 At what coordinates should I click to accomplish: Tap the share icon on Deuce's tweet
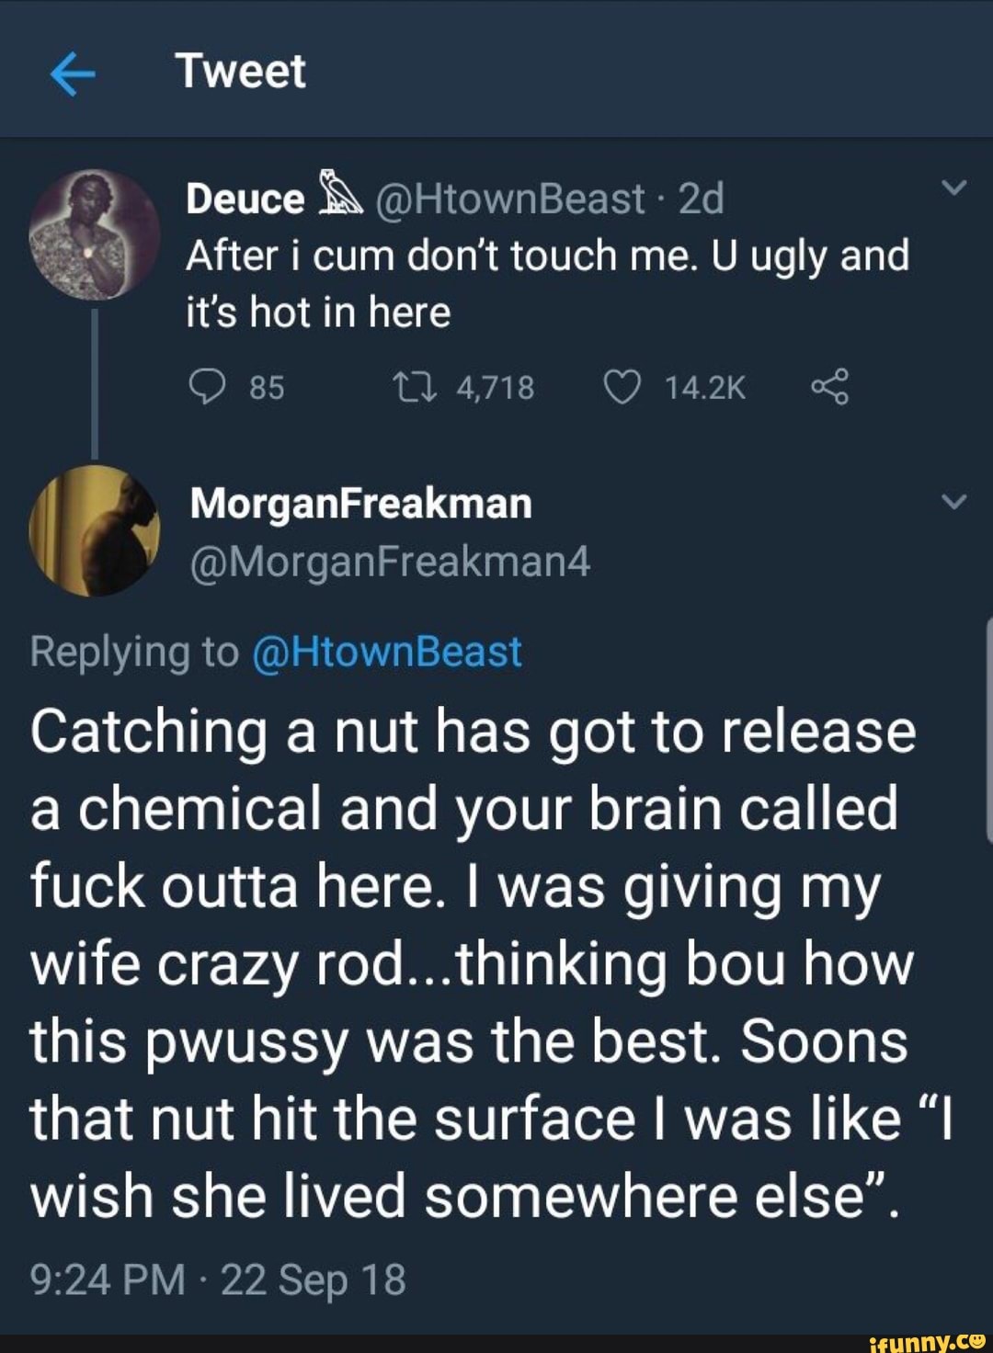tap(829, 387)
